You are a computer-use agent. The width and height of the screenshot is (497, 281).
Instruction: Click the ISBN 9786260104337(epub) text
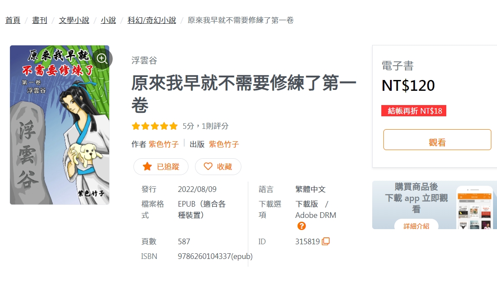click(215, 256)
